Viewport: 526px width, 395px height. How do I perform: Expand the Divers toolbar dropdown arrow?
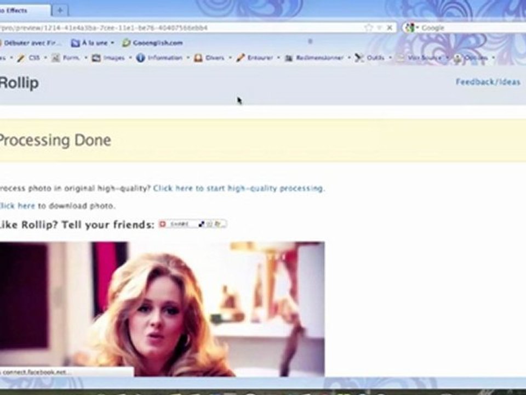pyautogui.click(x=230, y=58)
